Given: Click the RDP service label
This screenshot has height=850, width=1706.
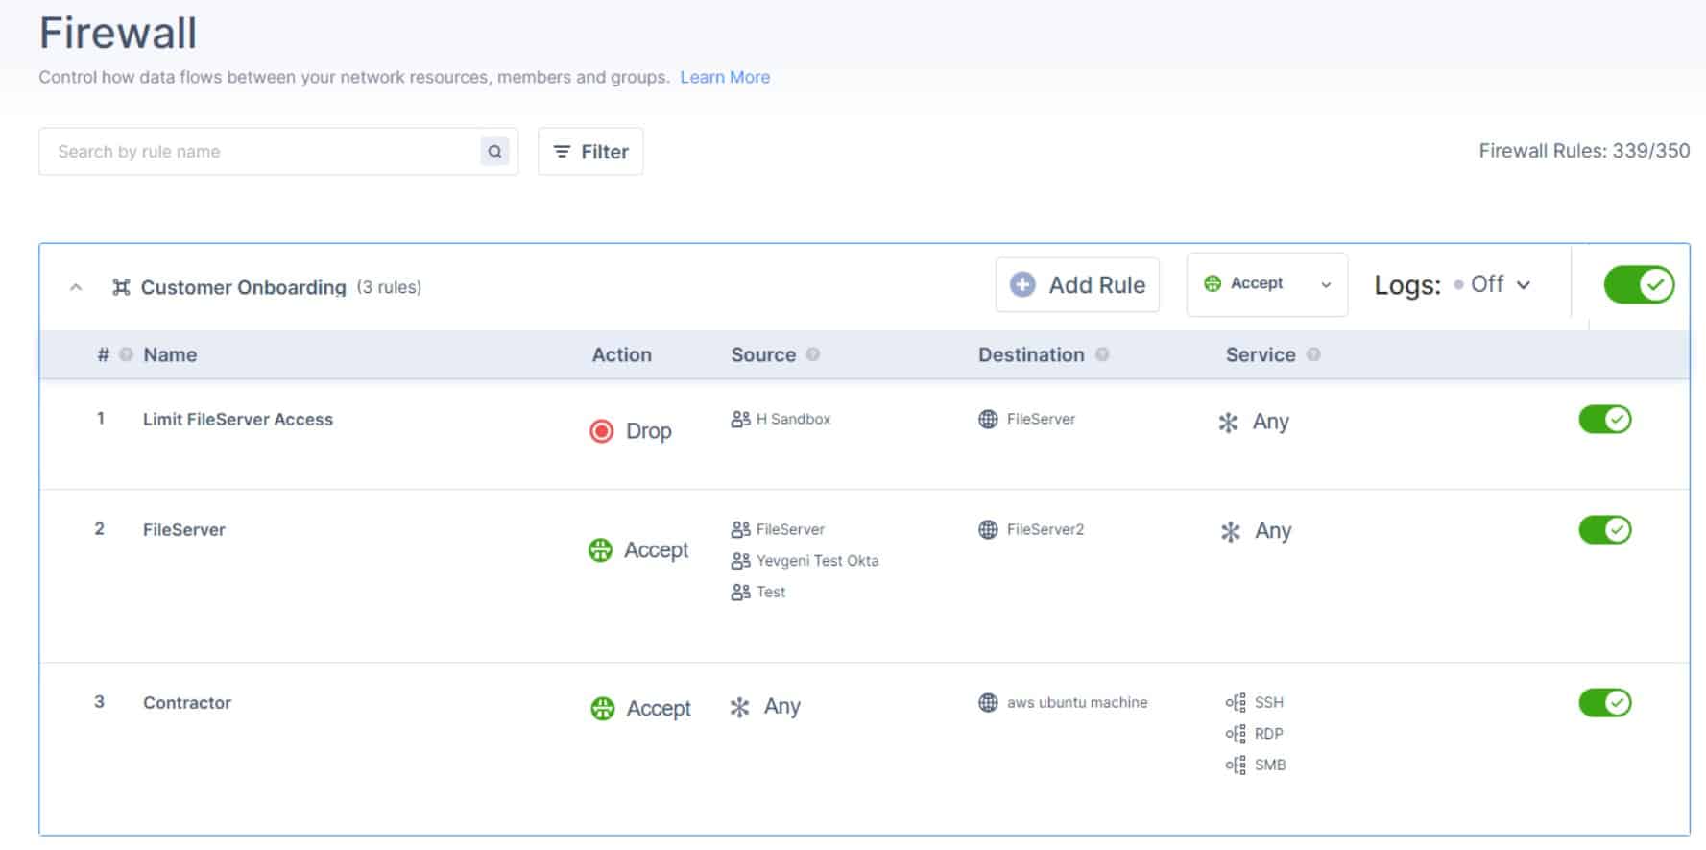Looking at the screenshot, I should click(1269, 734).
